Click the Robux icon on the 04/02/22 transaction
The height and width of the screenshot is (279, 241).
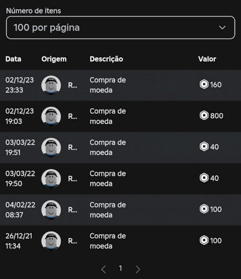coord(204,209)
